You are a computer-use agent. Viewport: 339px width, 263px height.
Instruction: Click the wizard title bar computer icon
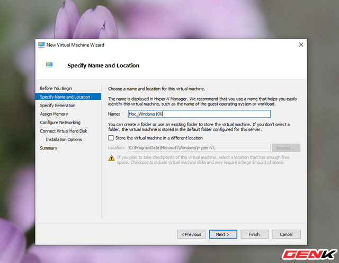(41, 45)
